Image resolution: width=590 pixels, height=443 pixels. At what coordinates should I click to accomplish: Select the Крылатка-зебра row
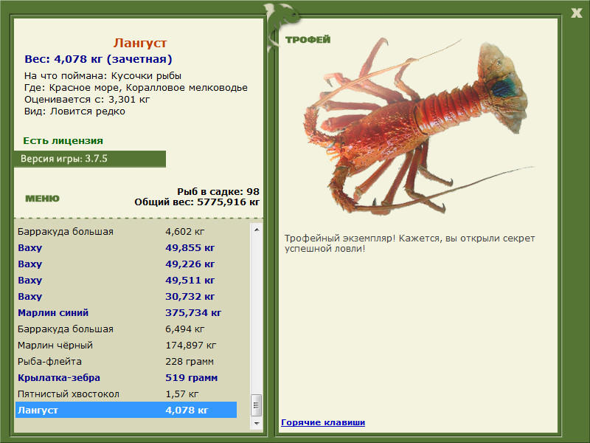tap(126, 377)
